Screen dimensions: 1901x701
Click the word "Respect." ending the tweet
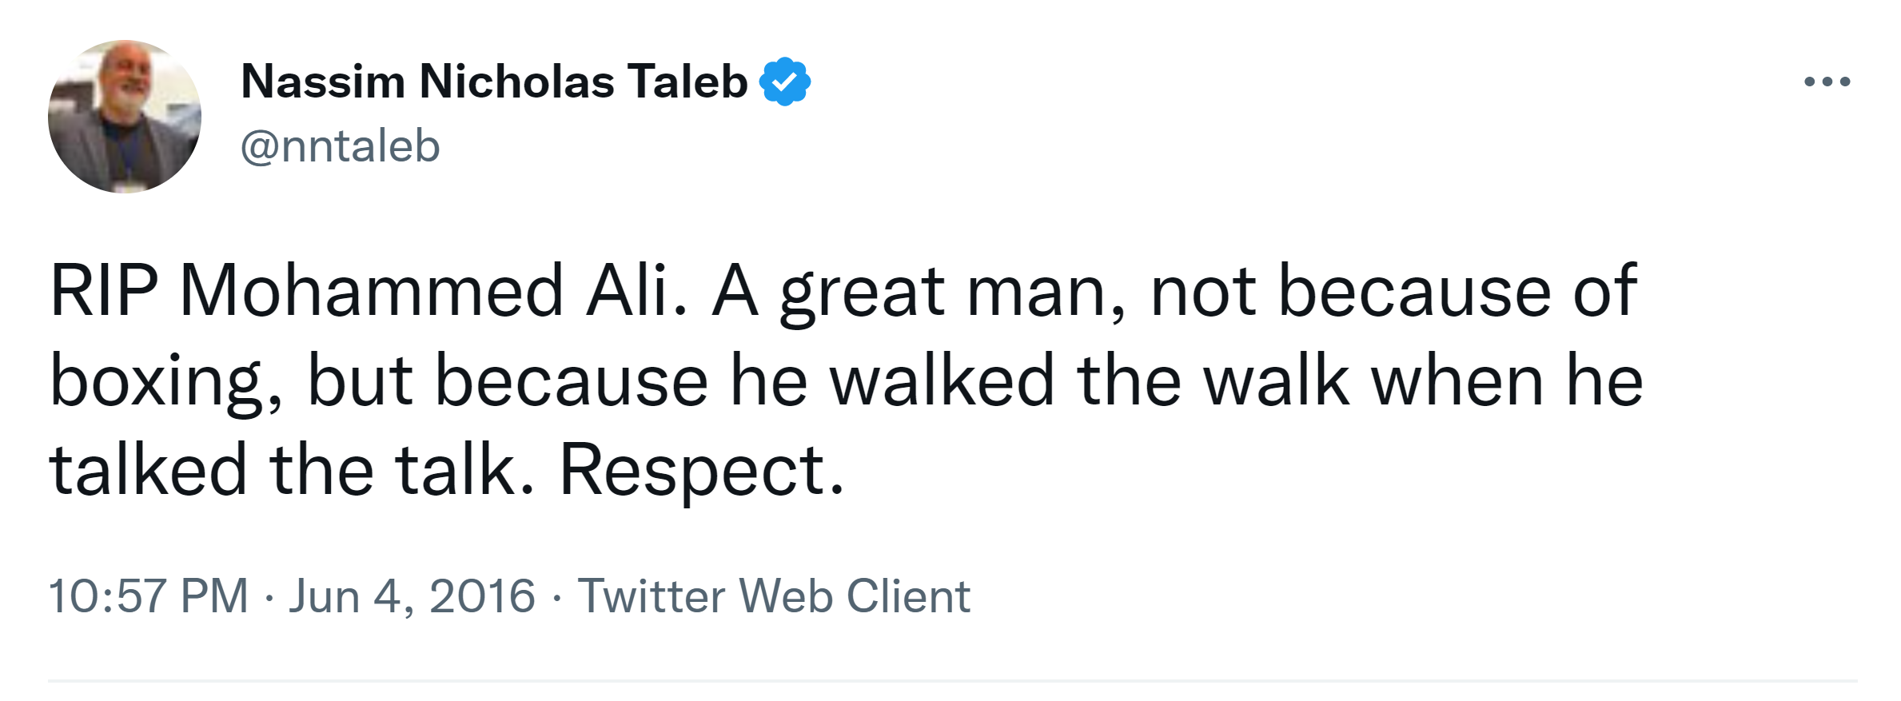701,470
